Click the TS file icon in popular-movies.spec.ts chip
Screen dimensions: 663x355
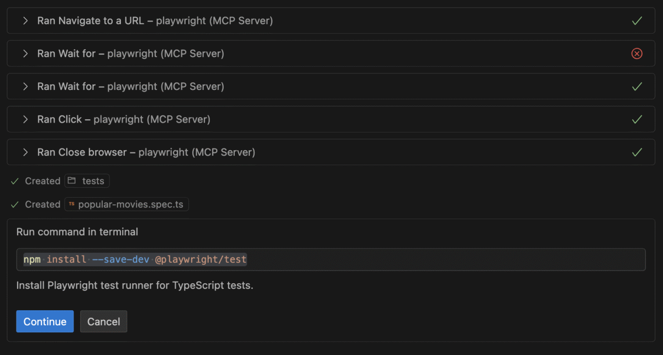[72, 204]
